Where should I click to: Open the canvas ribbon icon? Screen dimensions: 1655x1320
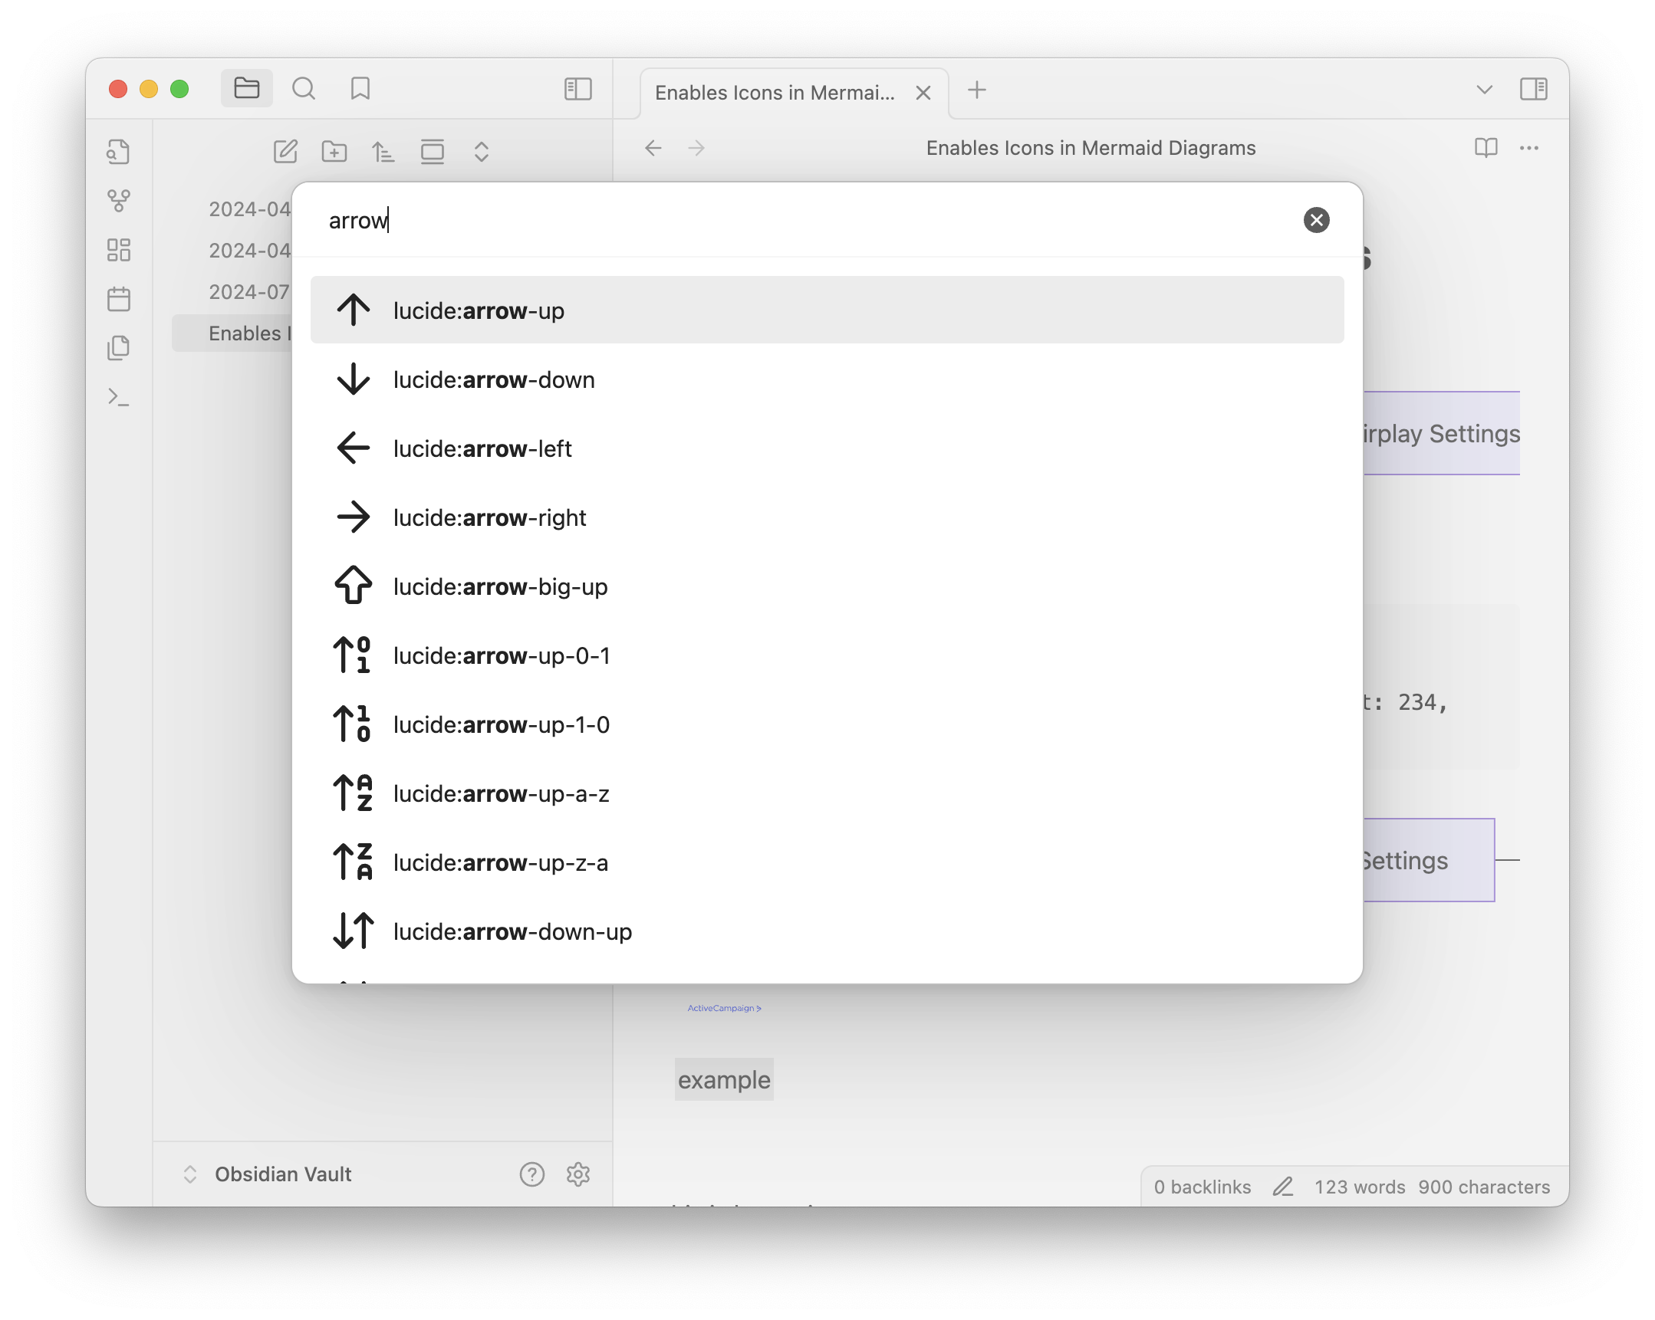[118, 249]
